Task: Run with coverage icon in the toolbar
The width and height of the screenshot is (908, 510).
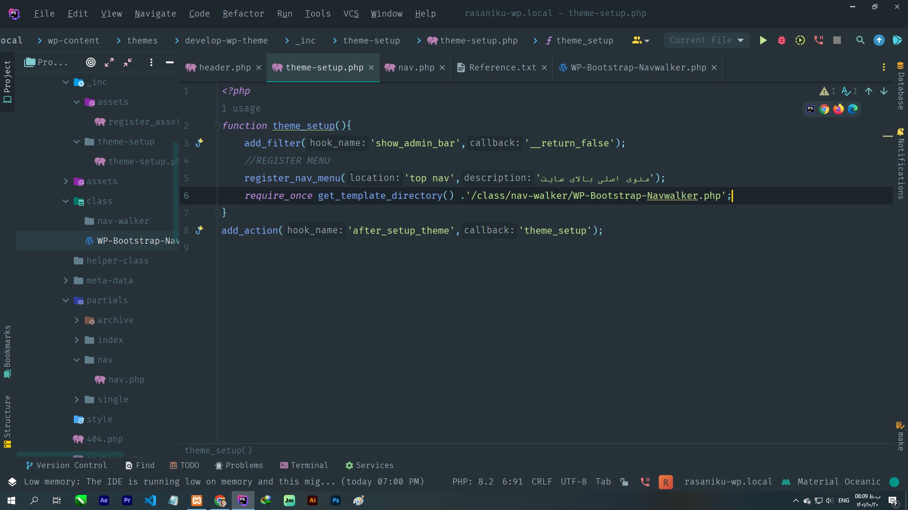Action: coord(800,41)
